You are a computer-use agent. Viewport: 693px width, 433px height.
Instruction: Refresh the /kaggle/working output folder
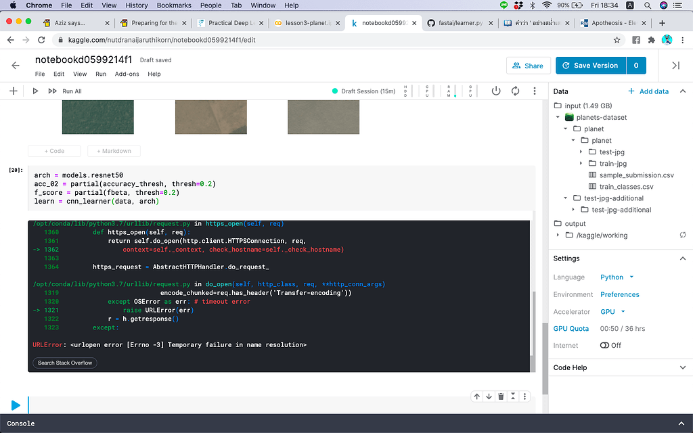(682, 235)
